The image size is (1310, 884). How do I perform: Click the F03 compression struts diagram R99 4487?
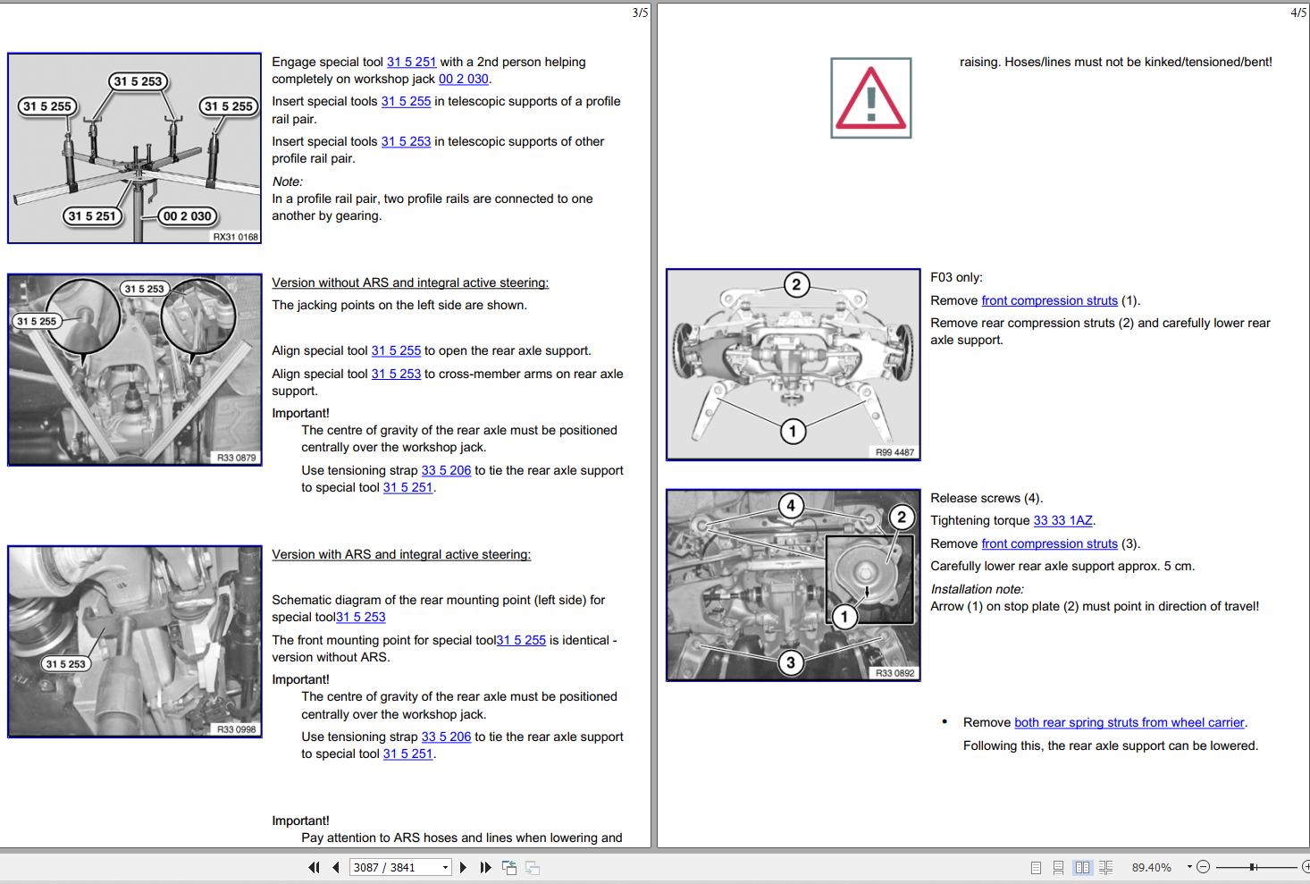click(793, 365)
